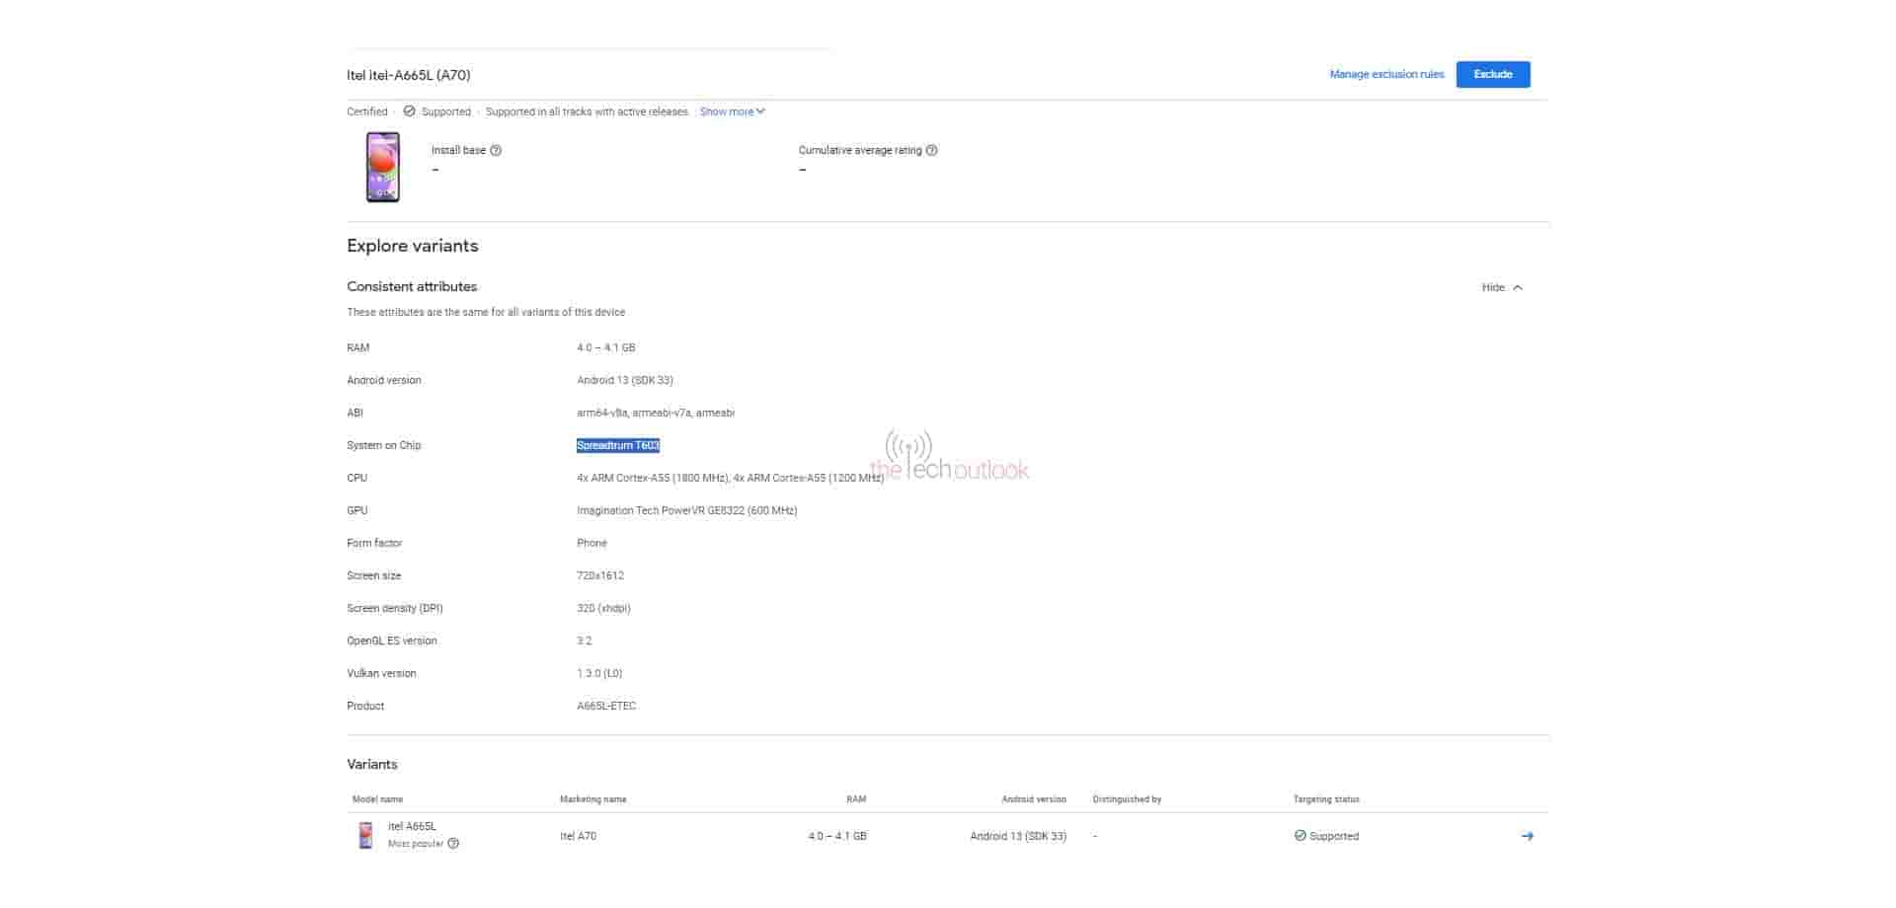Click the Exclude button

tap(1492, 75)
